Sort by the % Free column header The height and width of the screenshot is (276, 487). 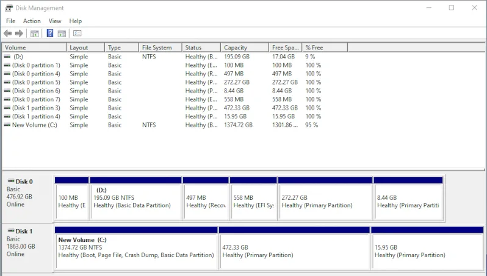pyautogui.click(x=325, y=48)
